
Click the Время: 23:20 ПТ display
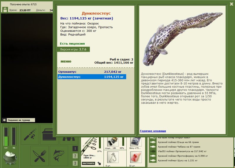(x=20, y=10)
